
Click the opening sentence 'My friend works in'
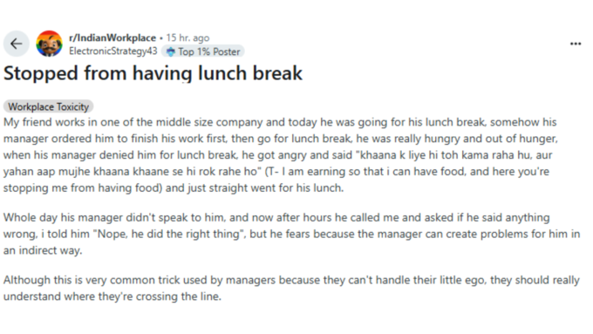[50, 123]
